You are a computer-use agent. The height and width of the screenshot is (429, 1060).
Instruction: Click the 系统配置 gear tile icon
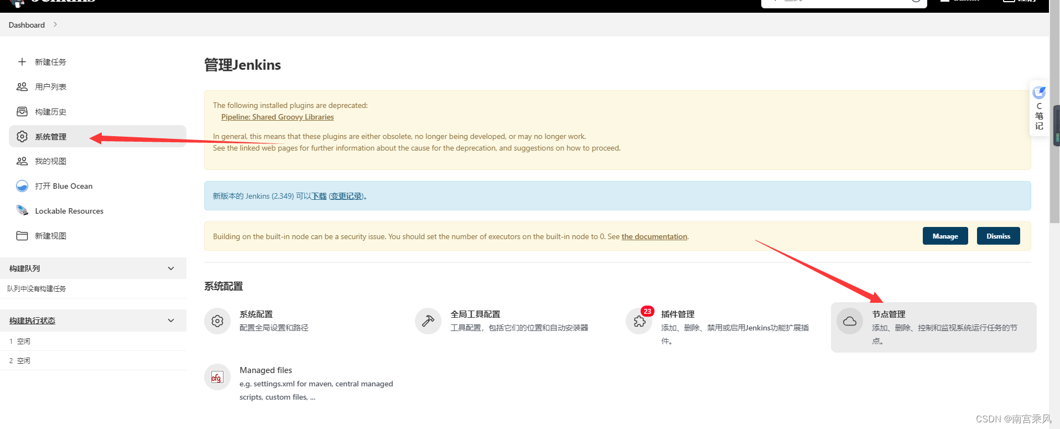(217, 321)
